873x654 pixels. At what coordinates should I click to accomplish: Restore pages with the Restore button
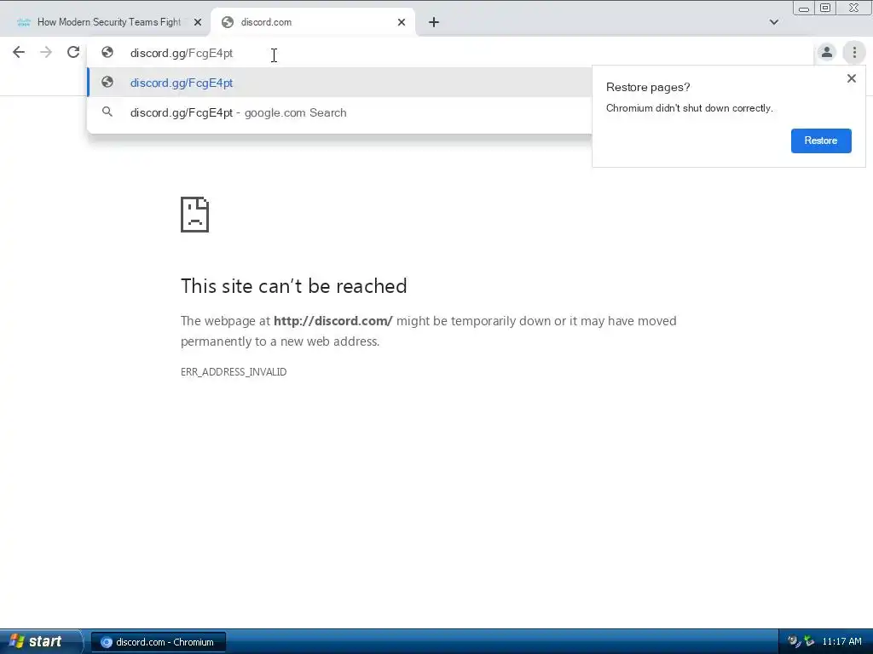(x=821, y=141)
